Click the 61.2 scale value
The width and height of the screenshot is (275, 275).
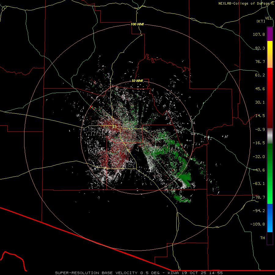point(260,75)
